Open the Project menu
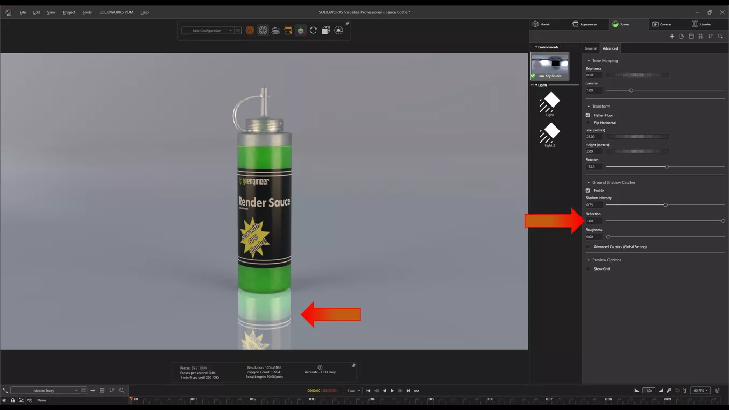The width and height of the screenshot is (729, 410). point(69,12)
